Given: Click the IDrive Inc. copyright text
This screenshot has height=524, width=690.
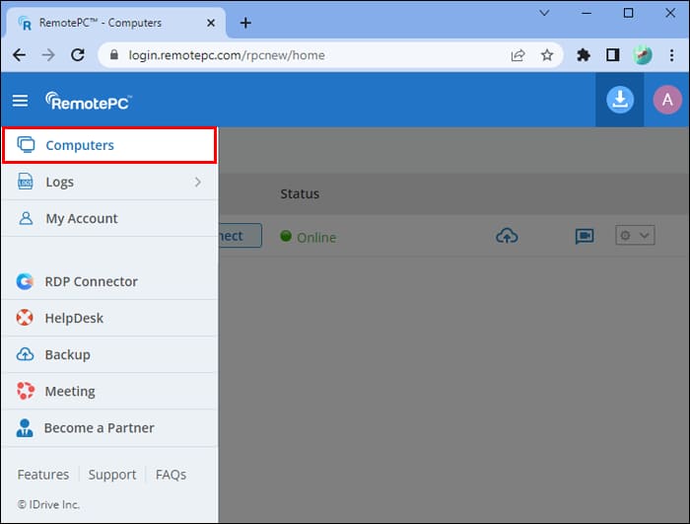Looking at the screenshot, I should (x=48, y=504).
